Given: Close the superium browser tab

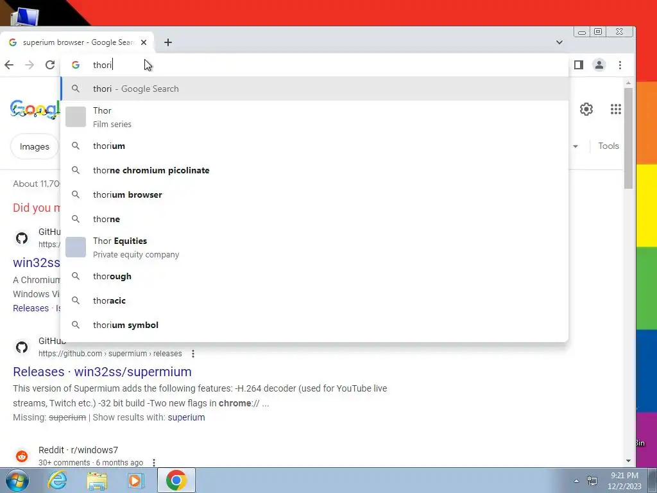Looking at the screenshot, I should [x=144, y=42].
